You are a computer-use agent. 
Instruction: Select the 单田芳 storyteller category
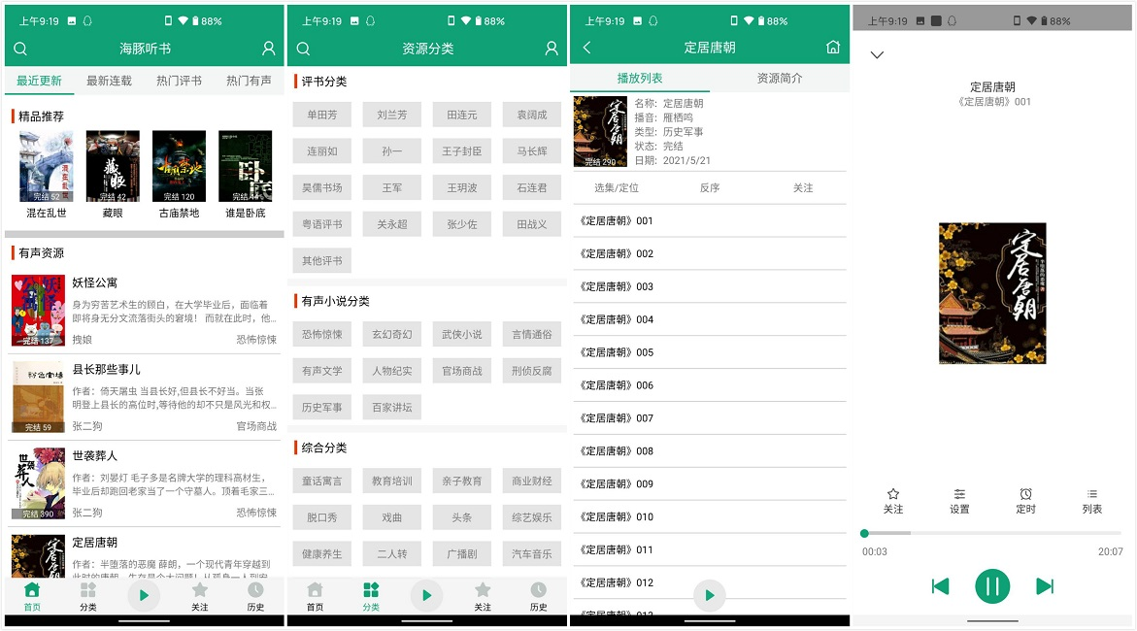pos(321,115)
